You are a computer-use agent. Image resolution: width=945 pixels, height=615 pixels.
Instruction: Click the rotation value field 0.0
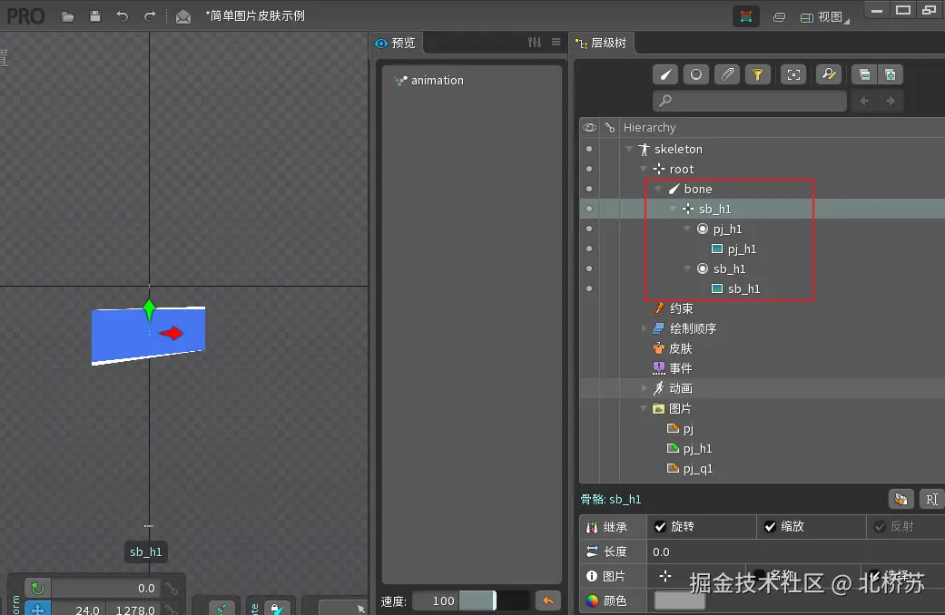106,589
